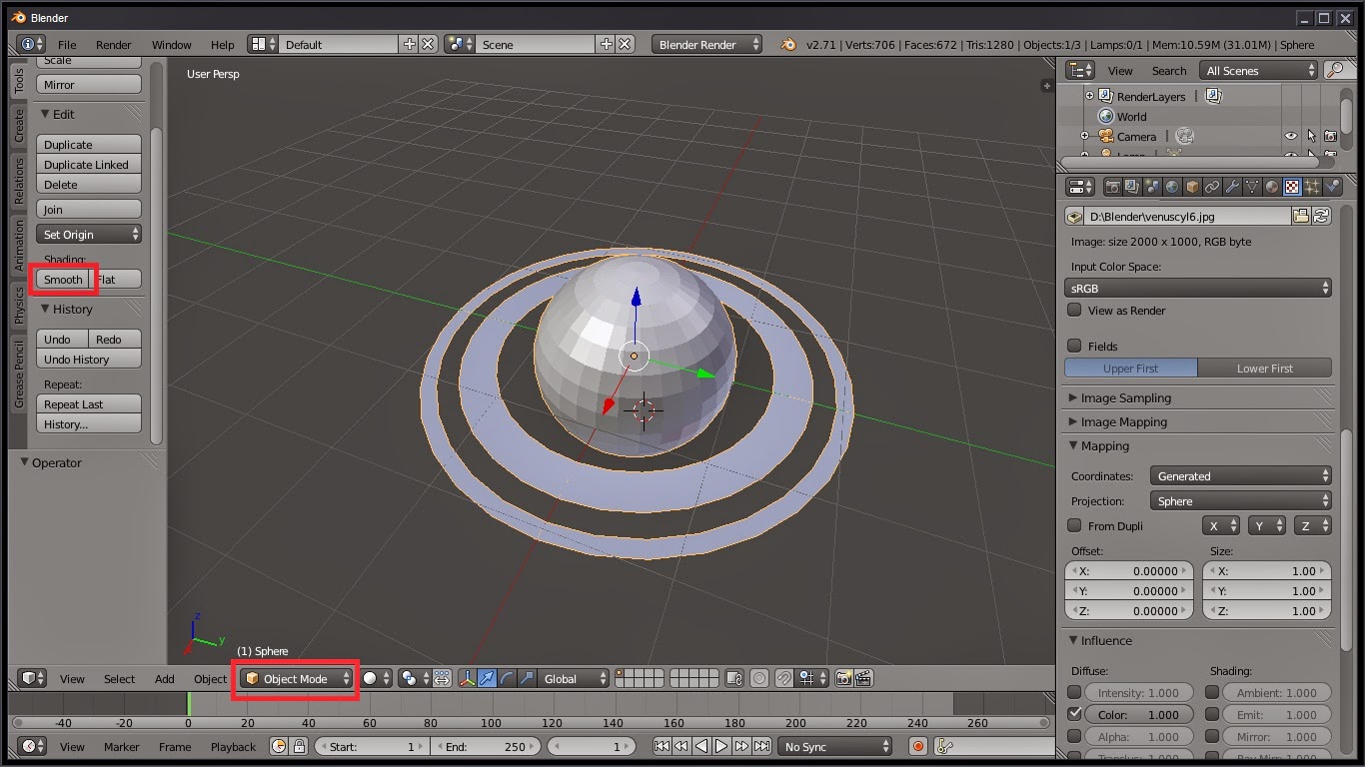Click the Join button
Image resolution: width=1365 pixels, height=767 pixels.
89,210
